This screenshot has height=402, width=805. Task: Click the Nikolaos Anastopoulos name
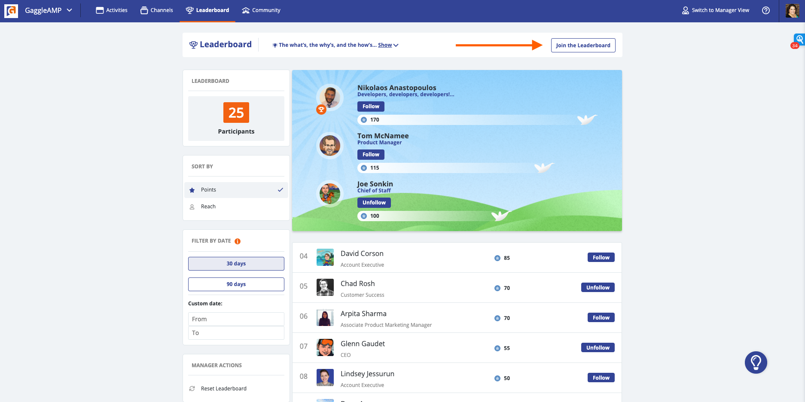(x=396, y=88)
